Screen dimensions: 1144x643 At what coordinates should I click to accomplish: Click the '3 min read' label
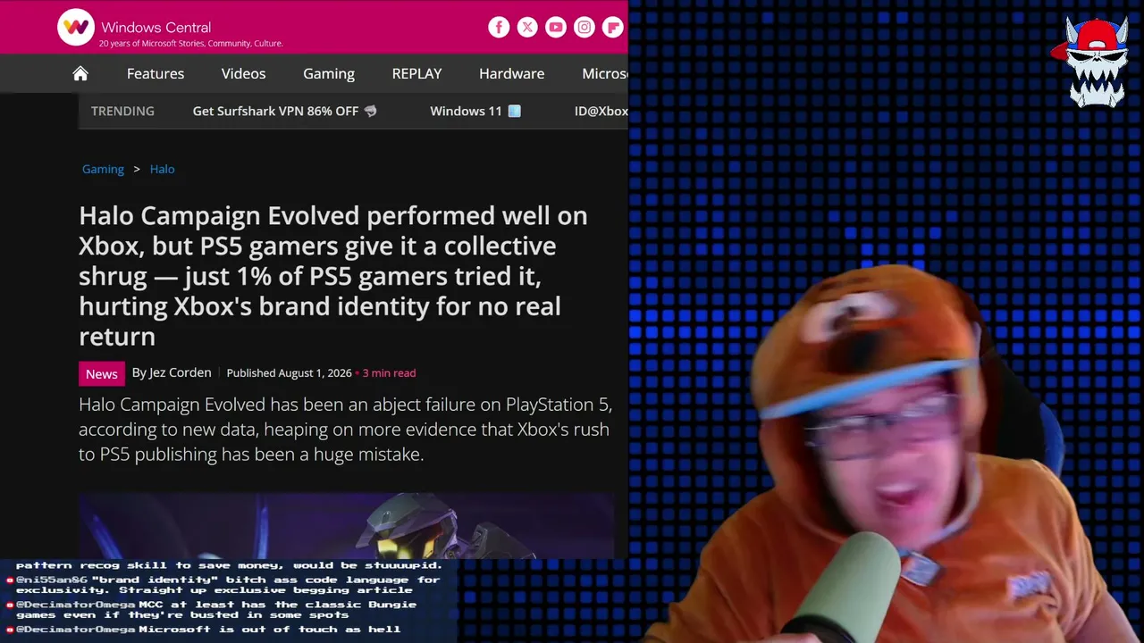(389, 373)
